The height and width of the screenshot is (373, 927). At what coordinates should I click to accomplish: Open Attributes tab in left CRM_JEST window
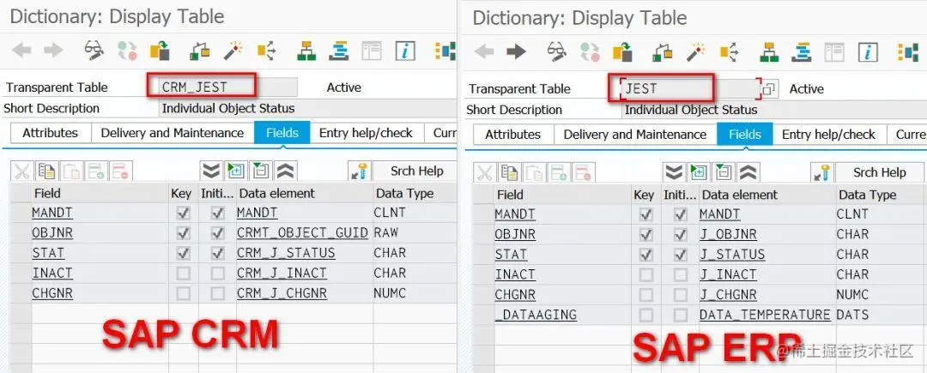(x=51, y=133)
